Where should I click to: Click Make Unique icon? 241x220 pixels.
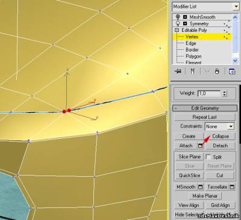[207, 72]
